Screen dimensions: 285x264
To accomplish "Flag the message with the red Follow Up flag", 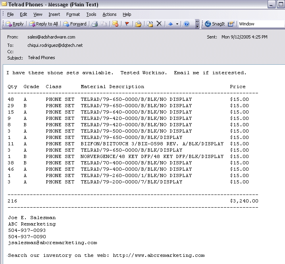I will [x=127, y=24].
